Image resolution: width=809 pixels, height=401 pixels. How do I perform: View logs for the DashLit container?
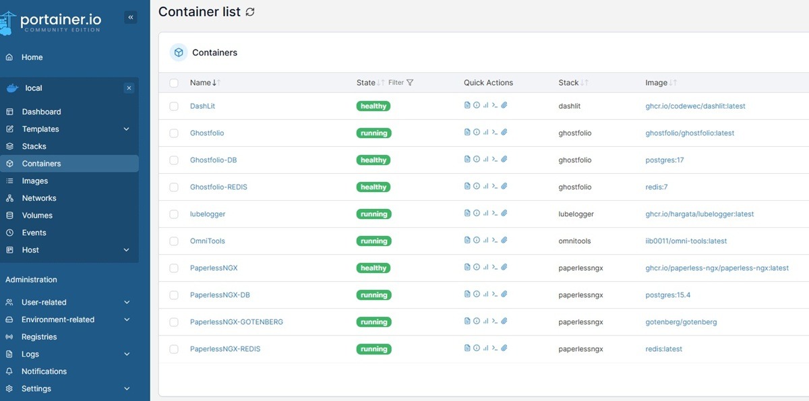click(x=466, y=105)
